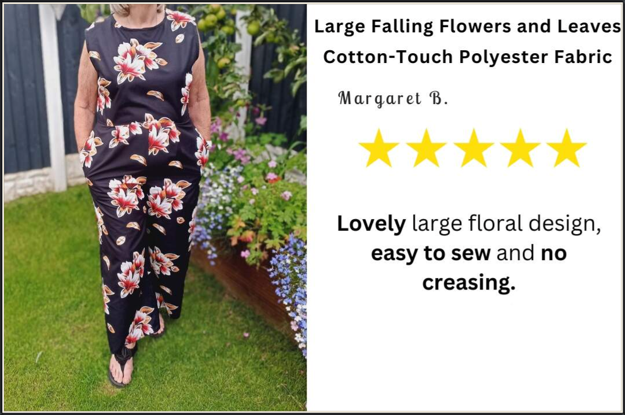
Task: Click the 'Cotton-Touch Polyester Fabric' subtitle
Action: [468, 57]
